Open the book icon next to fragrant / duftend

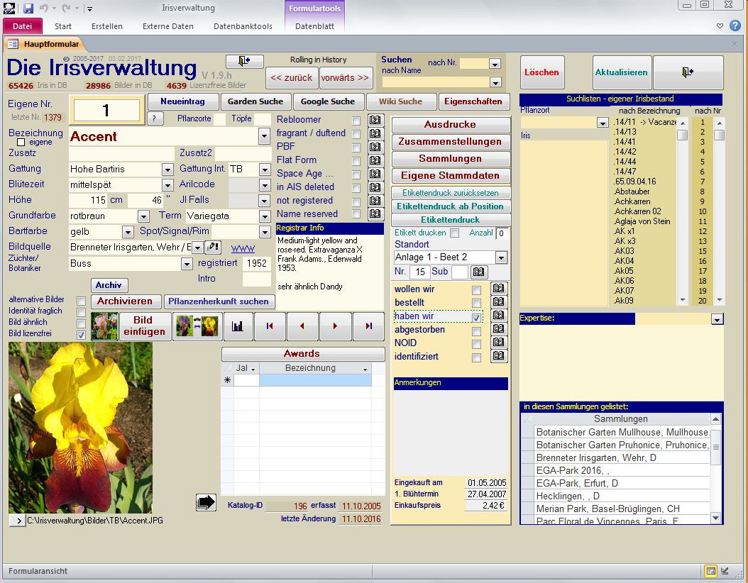point(375,133)
